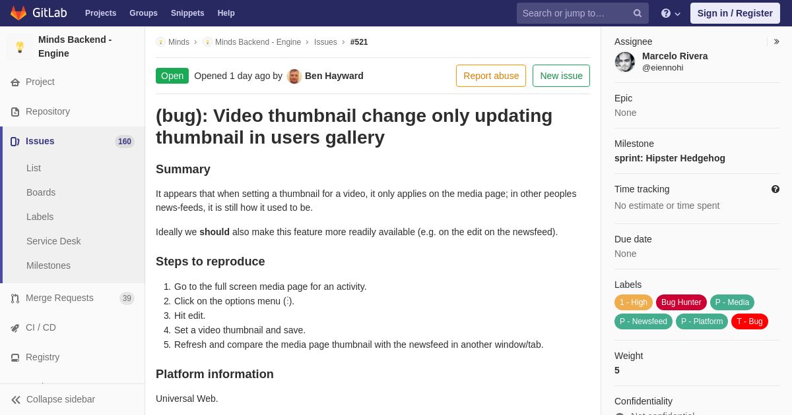The width and height of the screenshot is (792, 415).
Task: Click the T - Bug label
Action: coord(750,321)
